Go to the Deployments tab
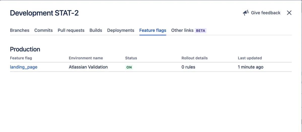 (x=121, y=30)
